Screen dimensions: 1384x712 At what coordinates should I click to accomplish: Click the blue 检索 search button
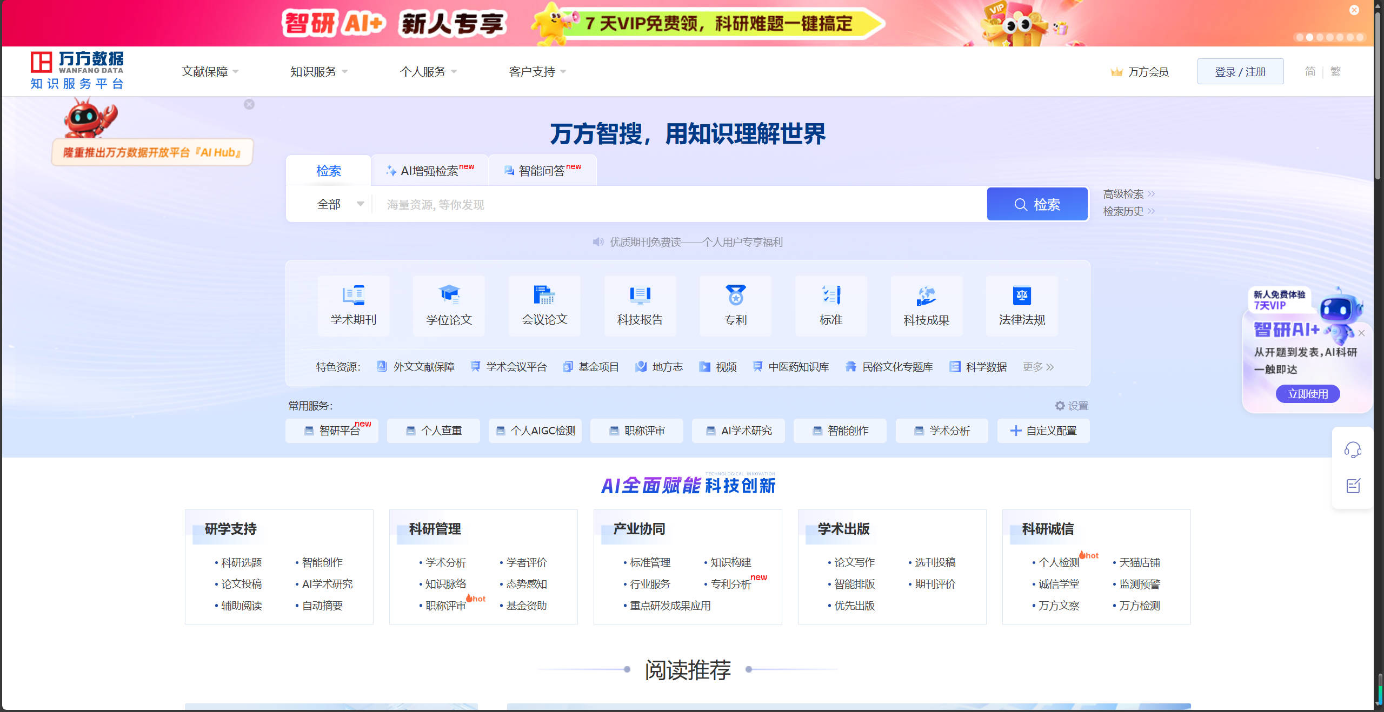click(x=1037, y=204)
